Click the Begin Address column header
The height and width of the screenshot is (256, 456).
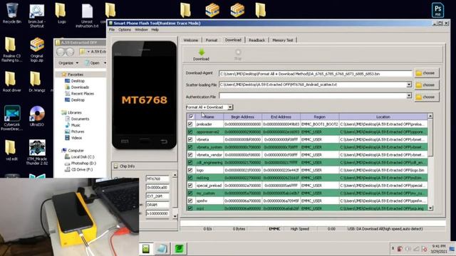coord(242,117)
